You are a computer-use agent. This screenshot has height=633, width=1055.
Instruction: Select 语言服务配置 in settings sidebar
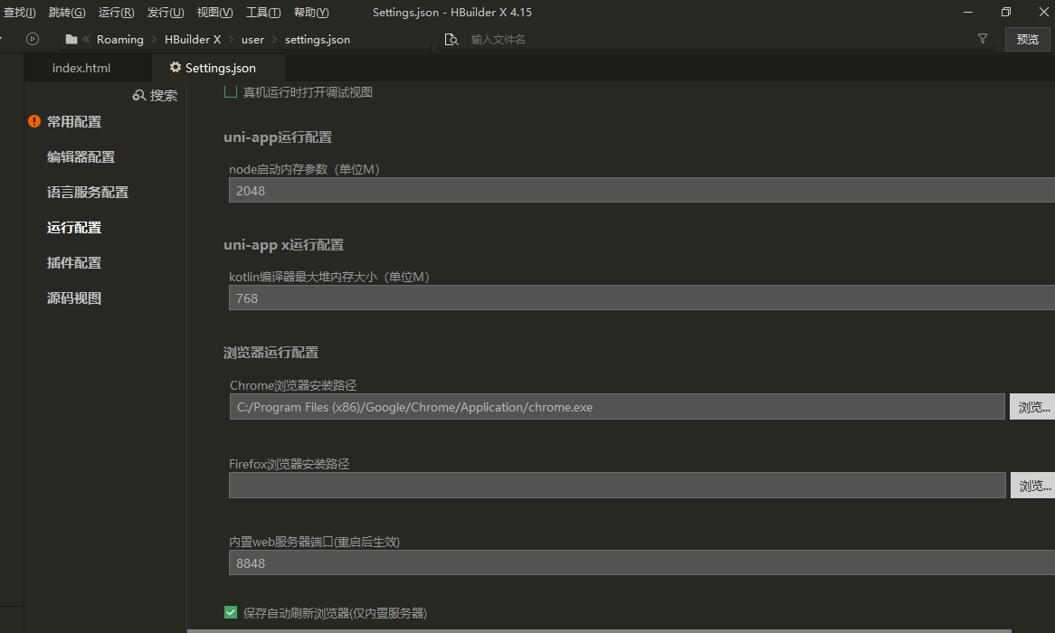88,193
